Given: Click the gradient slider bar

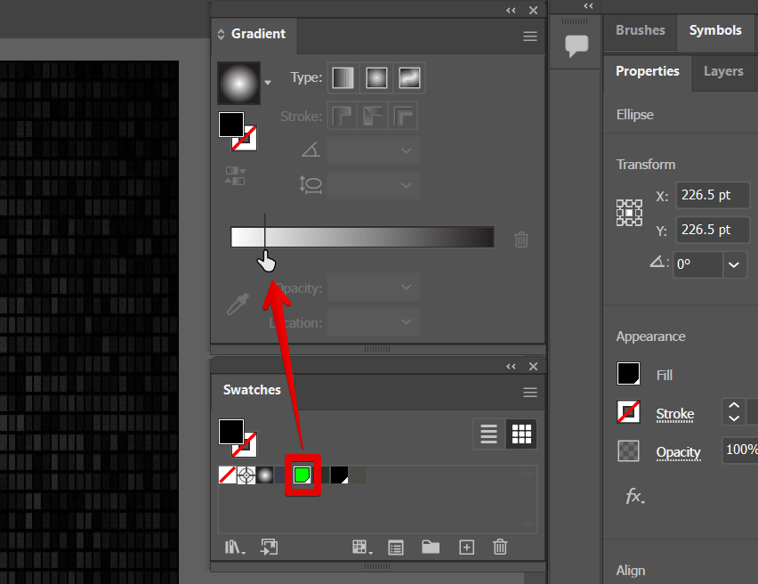Looking at the screenshot, I should pos(363,237).
